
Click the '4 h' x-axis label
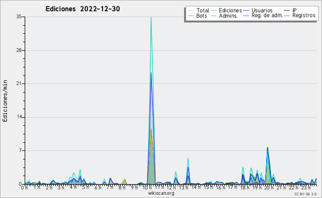[x=73, y=187]
